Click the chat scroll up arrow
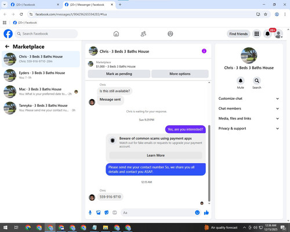290x232 pixels. [x=209, y=82]
